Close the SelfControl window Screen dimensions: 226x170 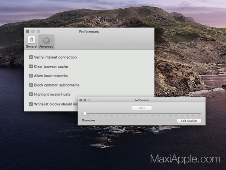click(x=81, y=100)
